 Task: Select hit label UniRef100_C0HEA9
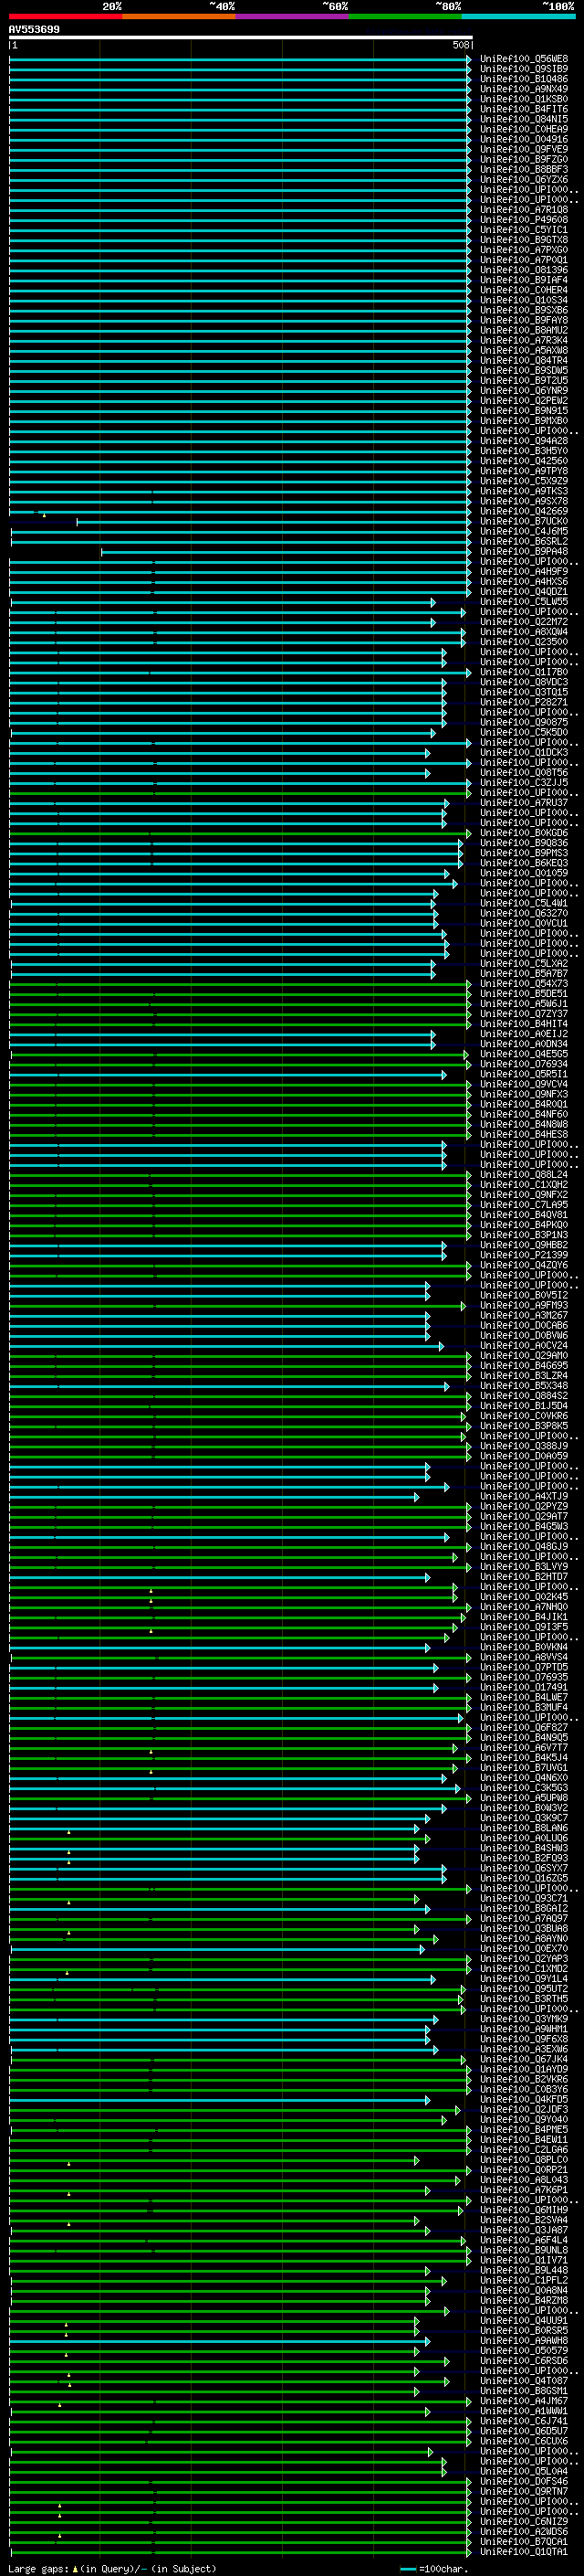[524, 129]
